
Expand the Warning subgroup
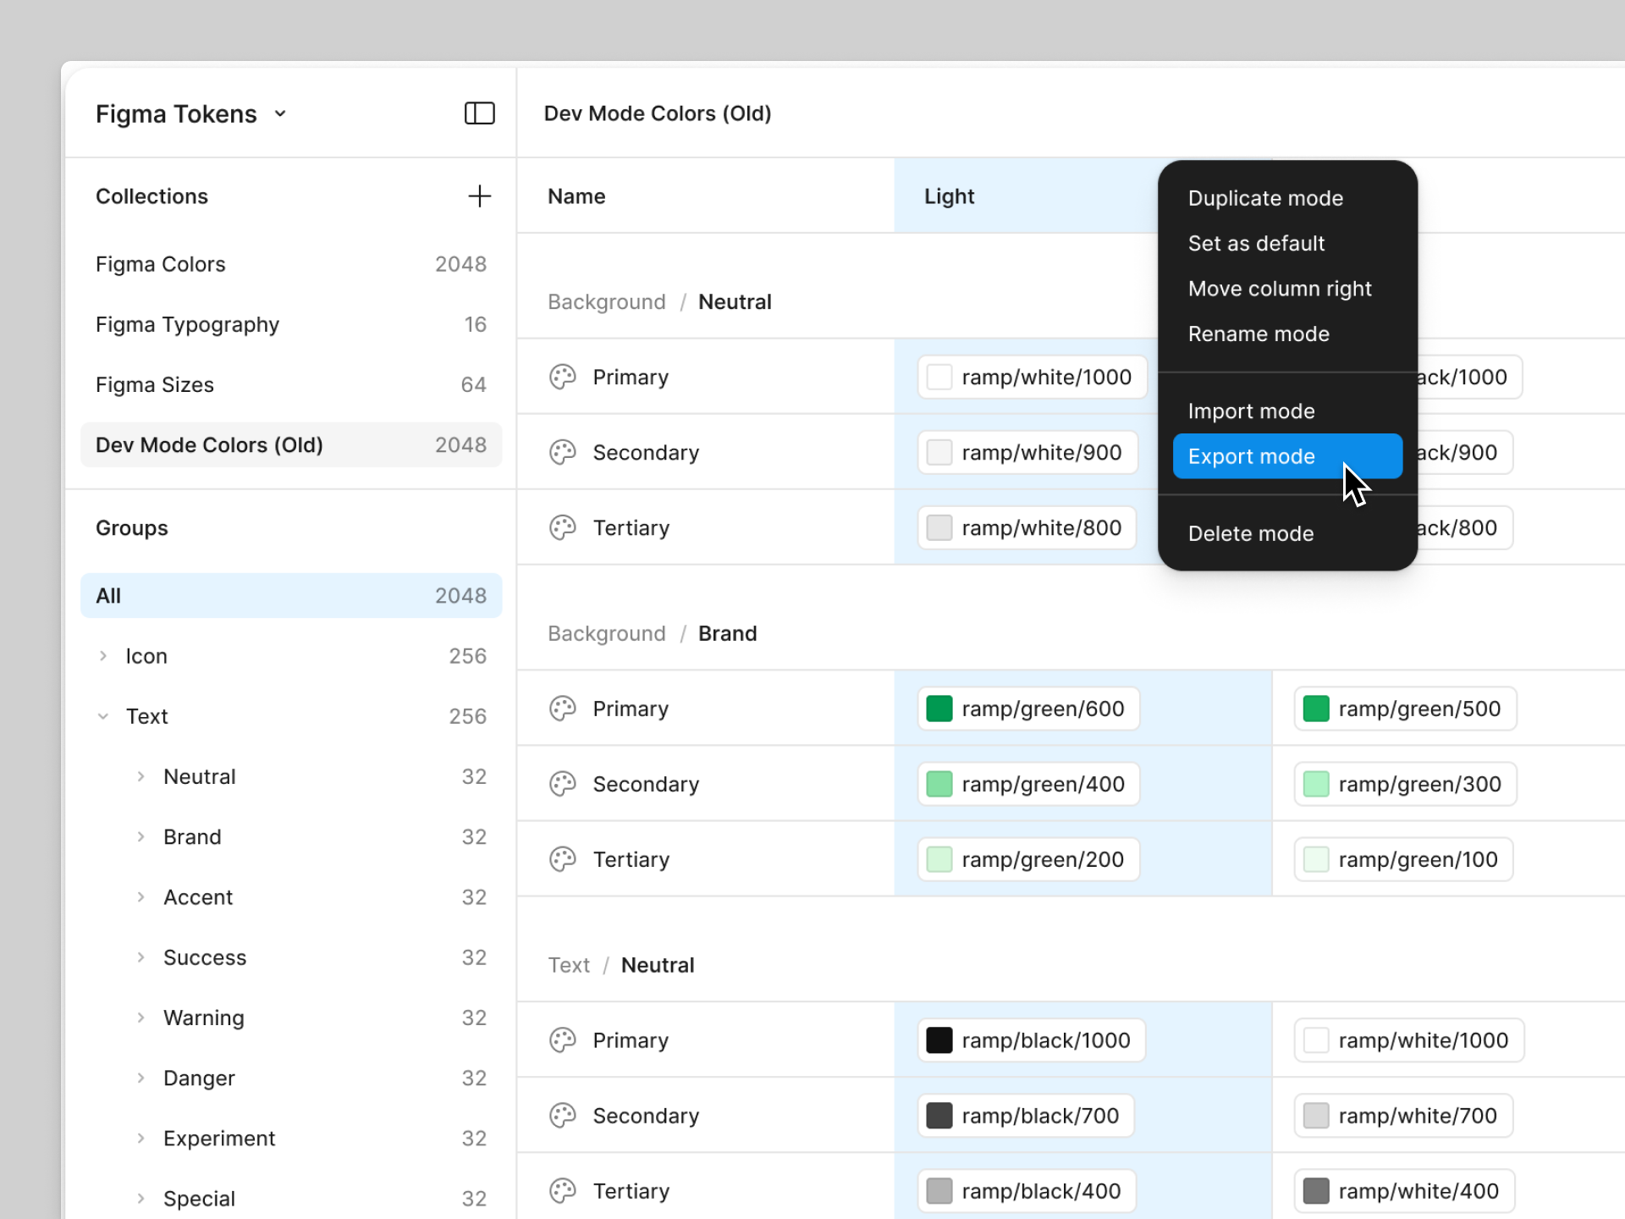click(x=140, y=1018)
